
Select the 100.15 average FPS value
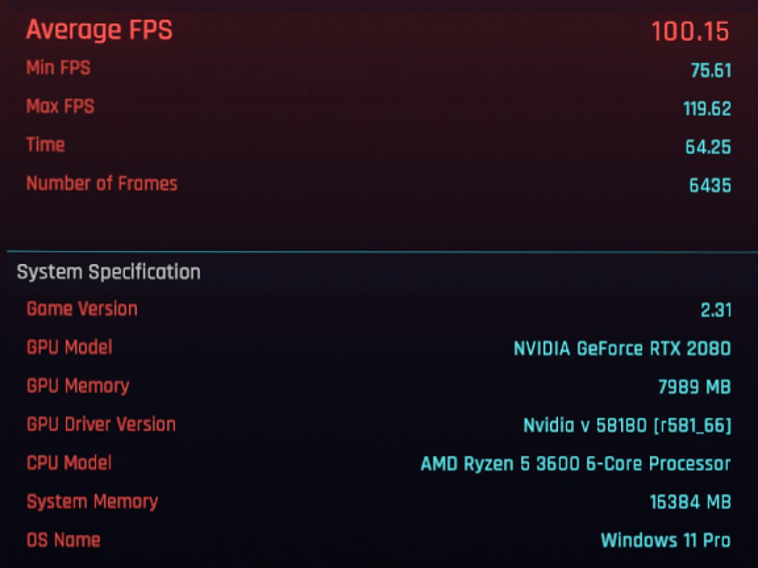tap(691, 31)
